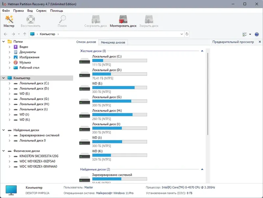The width and height of the screenshot is (263, 198).
Task: Click the 260 ГБ [NTFS] size label
Action: point(102,119)
